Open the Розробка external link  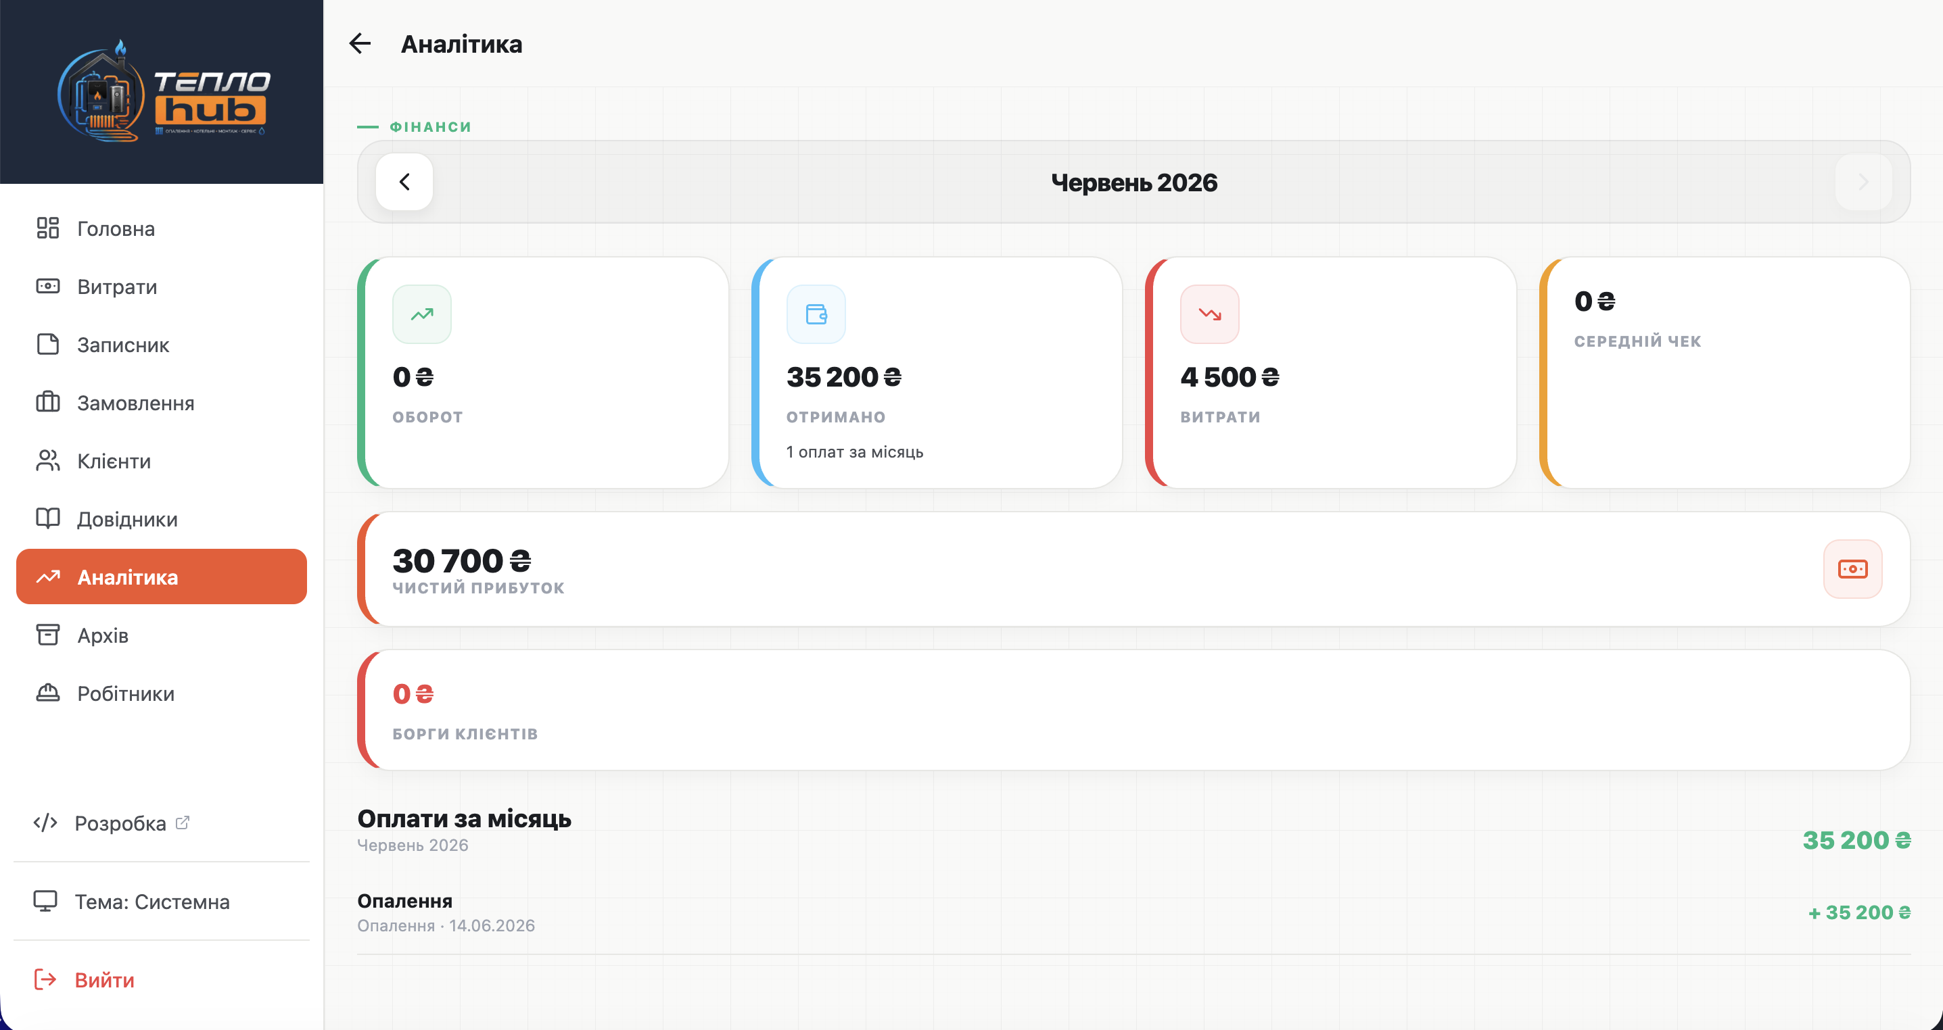162,823
